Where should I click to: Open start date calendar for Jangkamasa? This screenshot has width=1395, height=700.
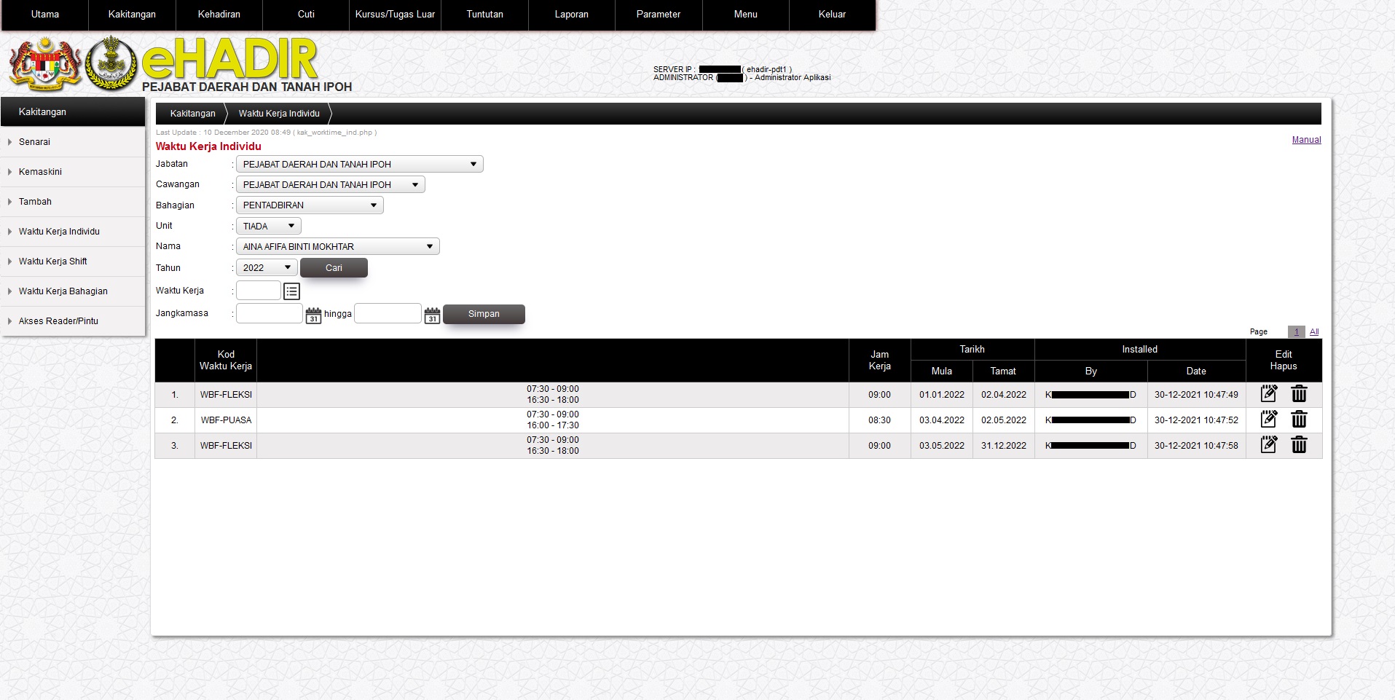tap(313, 315)
